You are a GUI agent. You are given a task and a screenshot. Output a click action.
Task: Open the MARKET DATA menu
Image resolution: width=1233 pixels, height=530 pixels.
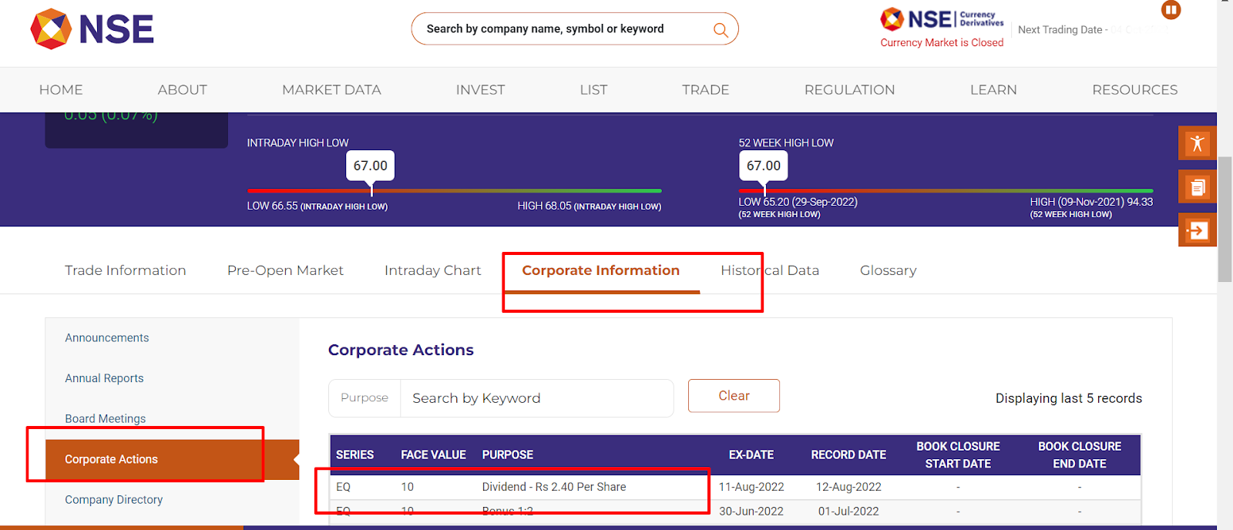click(x=331, y=89)
